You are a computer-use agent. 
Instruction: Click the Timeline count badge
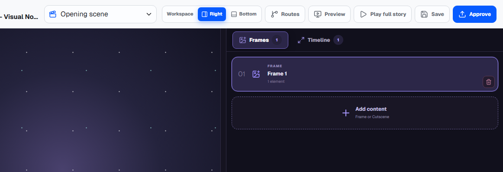click(x=338, y=40)
